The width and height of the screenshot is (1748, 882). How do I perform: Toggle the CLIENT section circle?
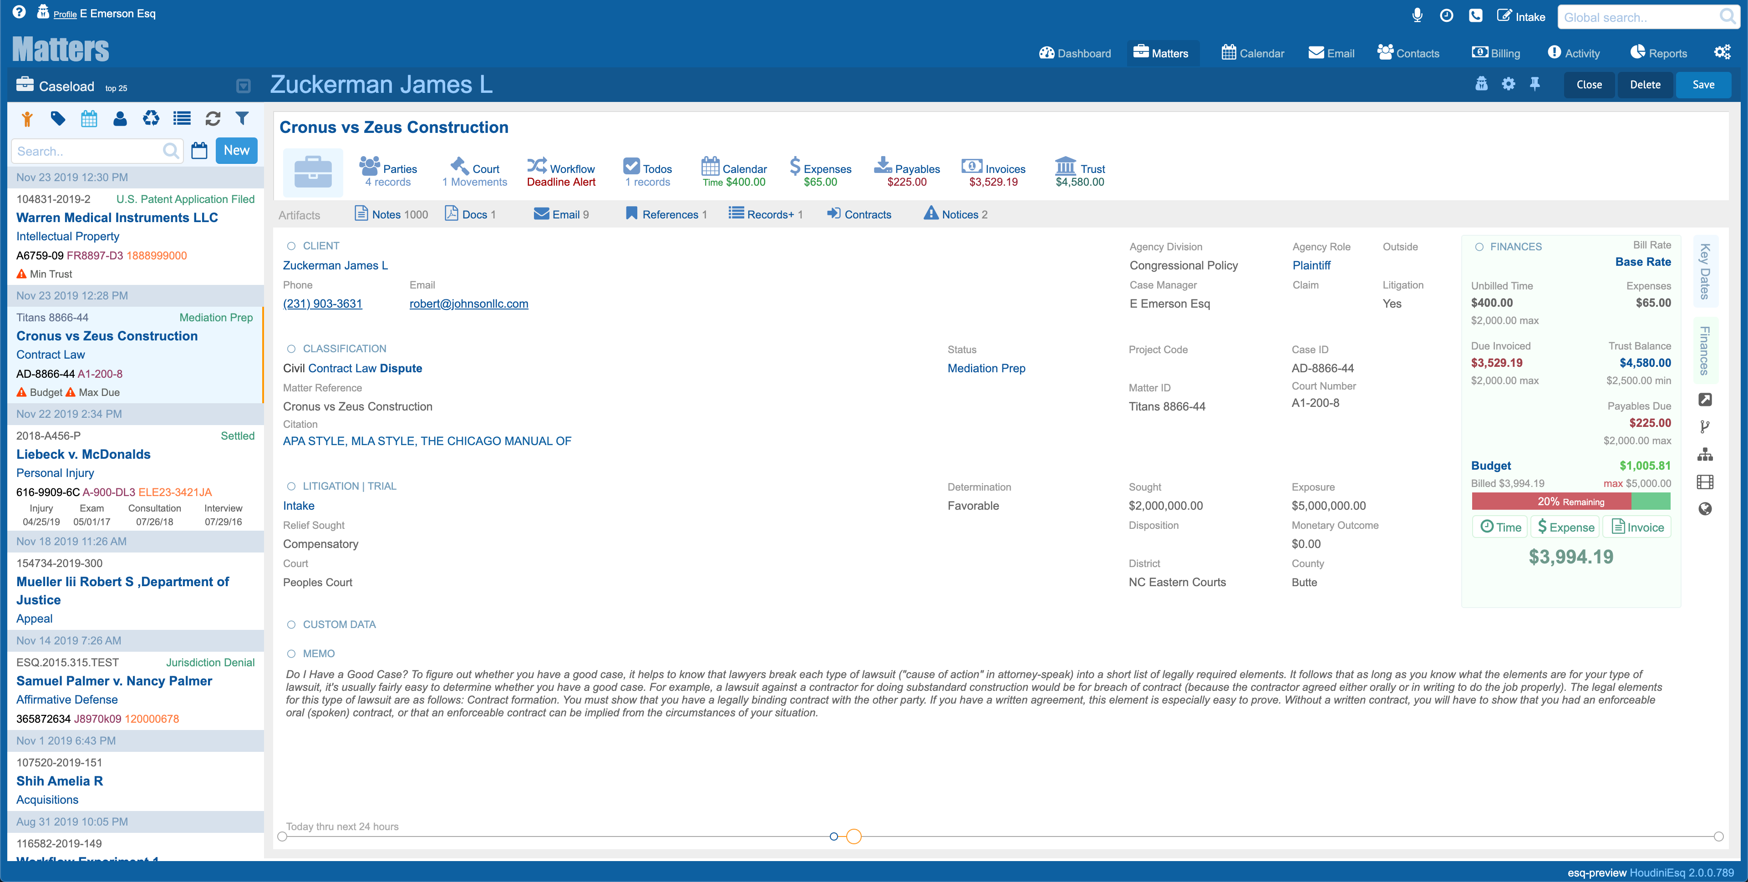tap(291, 246)
